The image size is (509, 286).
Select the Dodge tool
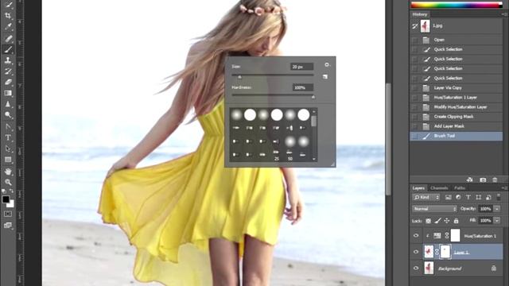pyautogui.click(x=8, y=114)
